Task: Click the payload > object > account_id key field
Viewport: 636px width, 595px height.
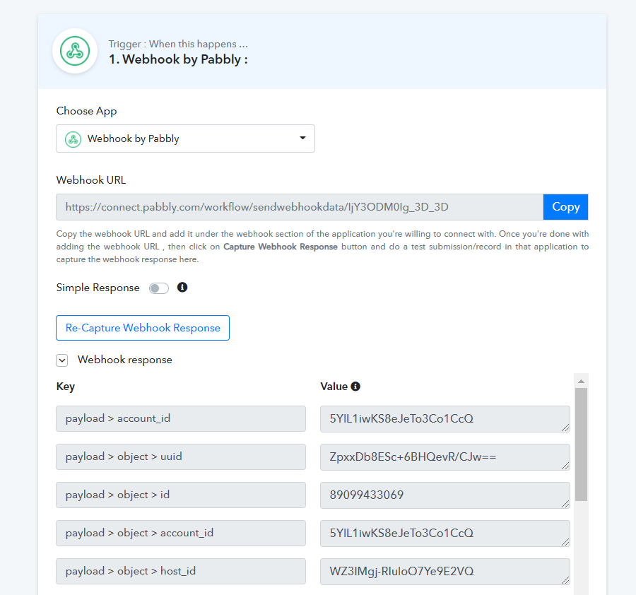Action: tap(181, 533)
